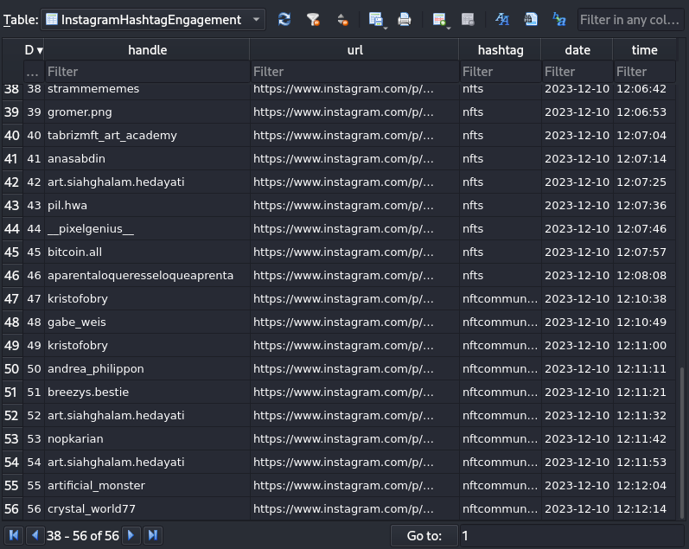
Task: Select the time cell 12:12:14
Action: pyautogui.click(x=644, y=508)
